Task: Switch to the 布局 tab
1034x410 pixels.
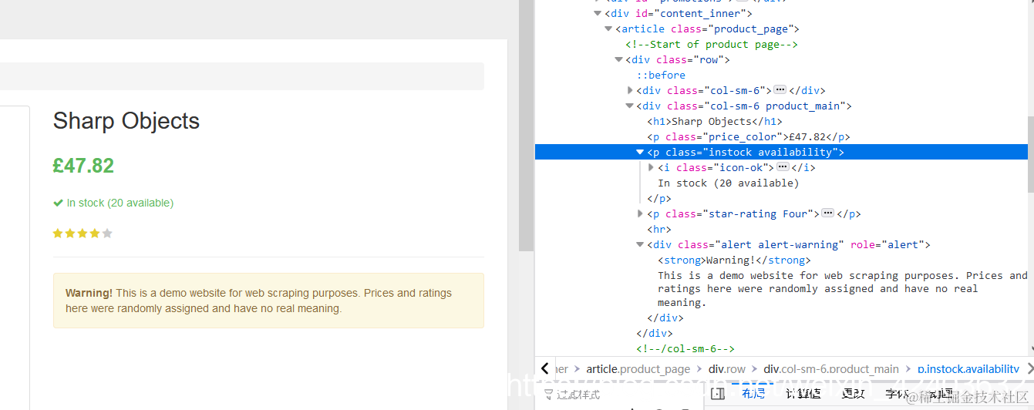Action: click(x=753, y=394)
